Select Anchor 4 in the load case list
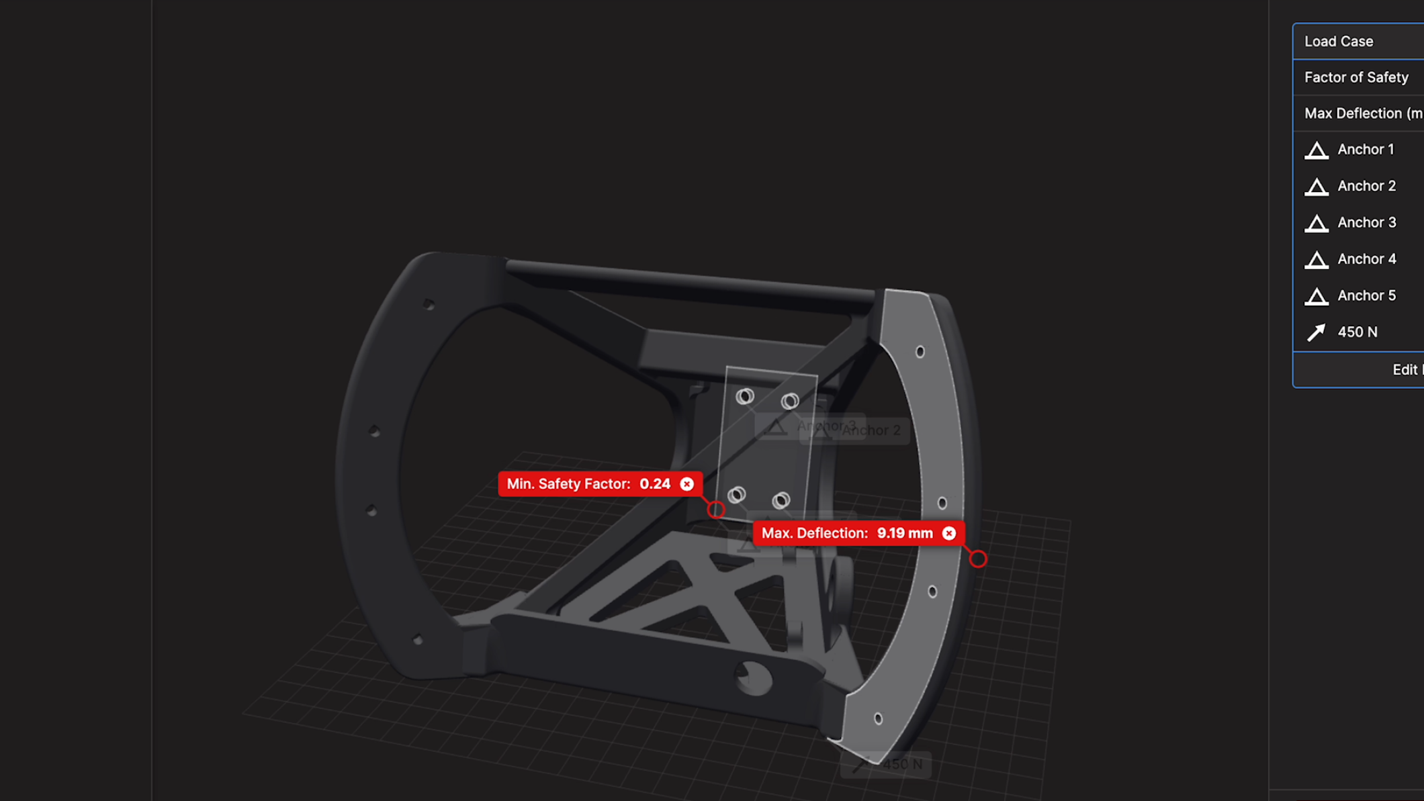1424x801 pixels. (x=1366, y=259)
